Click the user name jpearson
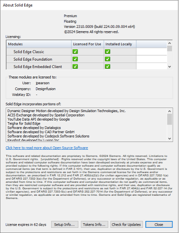This screenshot has width=179, height=233. [x=42, y=83]
